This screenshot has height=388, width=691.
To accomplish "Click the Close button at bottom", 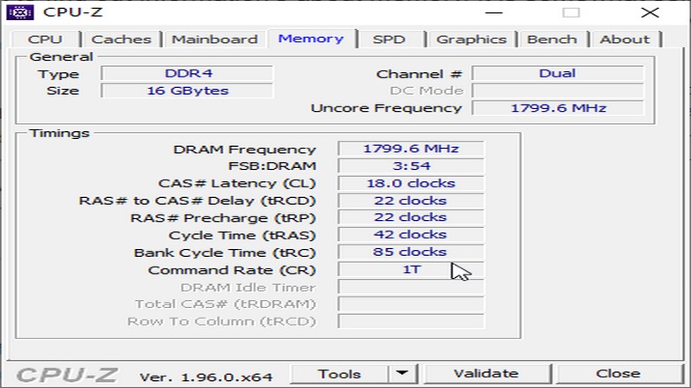I will (618, 374).
